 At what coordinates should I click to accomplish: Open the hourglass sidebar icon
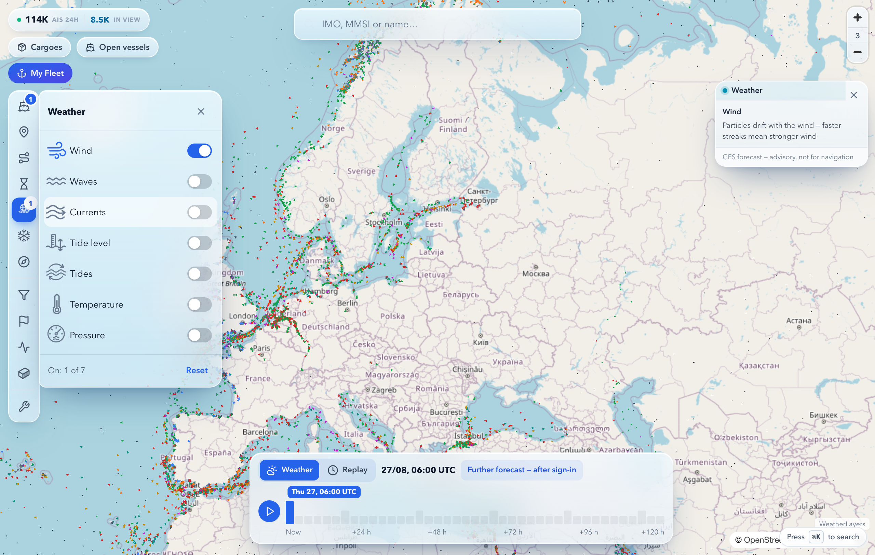[24, 184]
